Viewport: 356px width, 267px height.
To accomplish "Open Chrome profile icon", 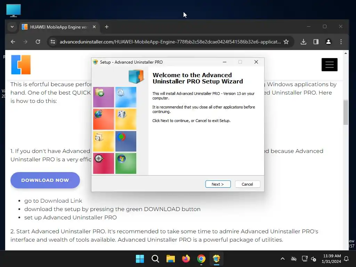I will point(329,42).
